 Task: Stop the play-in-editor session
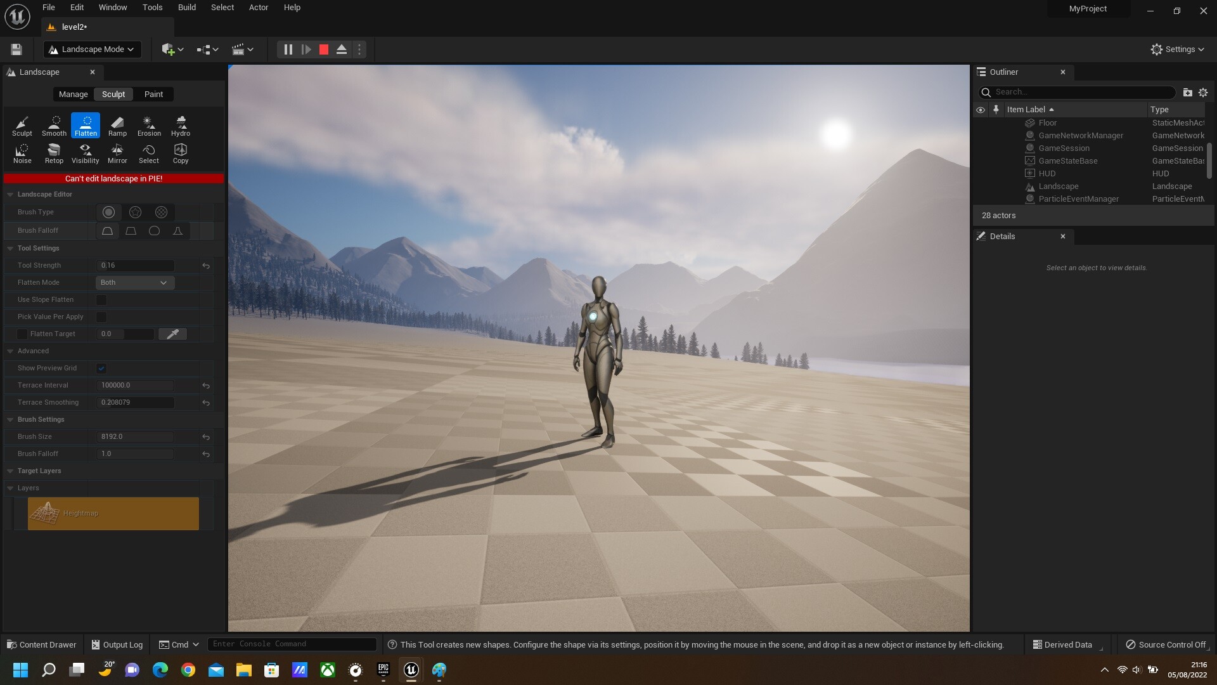pos(324,49)
